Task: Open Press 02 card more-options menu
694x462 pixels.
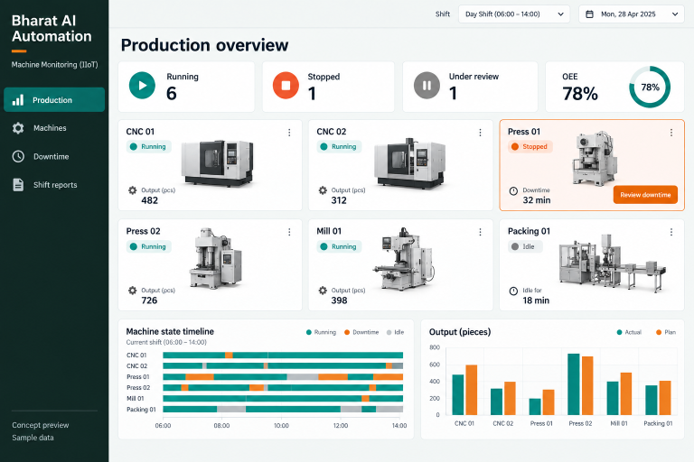Action: (289, 232)
